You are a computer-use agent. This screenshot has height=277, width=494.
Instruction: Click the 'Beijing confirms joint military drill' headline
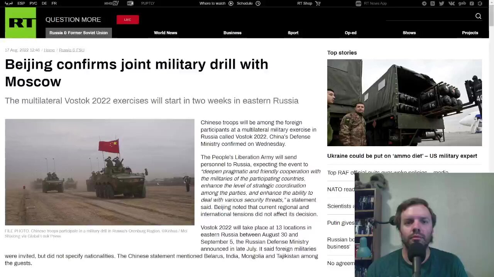coord(136,73)
